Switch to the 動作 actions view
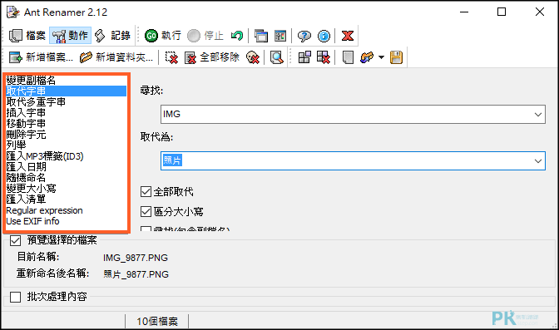 [x=70, y=36]
